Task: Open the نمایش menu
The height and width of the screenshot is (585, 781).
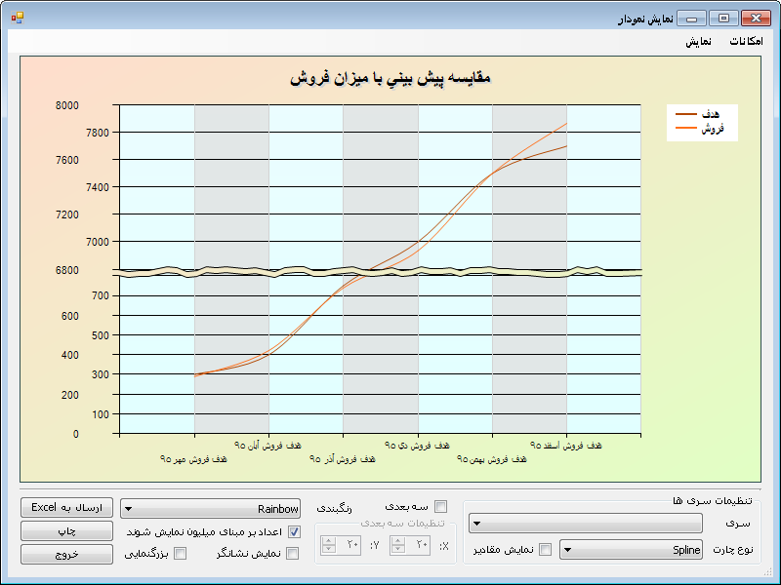Action: [x=698, y=42]
